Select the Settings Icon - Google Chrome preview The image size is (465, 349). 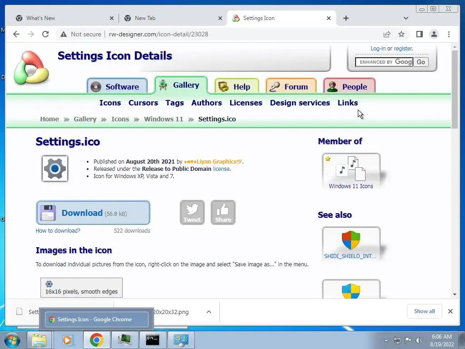[96, 319]
